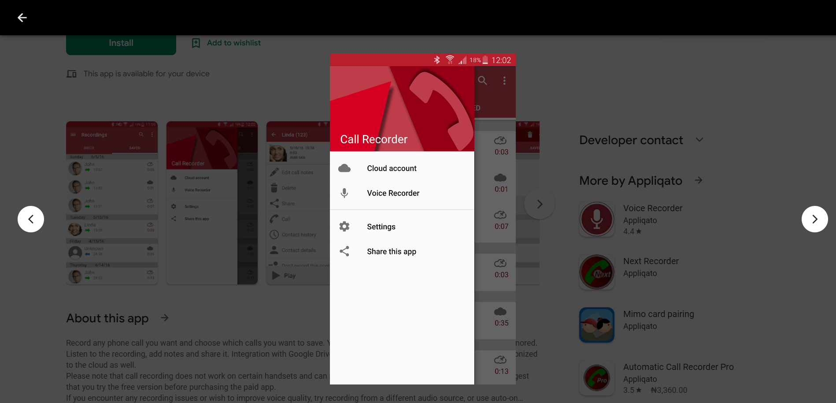The width and height of the screenshot is (836, 403).
Task: Click the three-dot overflow menu in screenshot
Action: click(x=504, y=81)
